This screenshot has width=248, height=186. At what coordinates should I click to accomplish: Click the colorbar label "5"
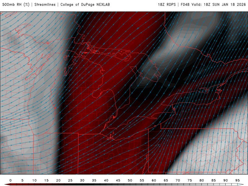point(22,180)
